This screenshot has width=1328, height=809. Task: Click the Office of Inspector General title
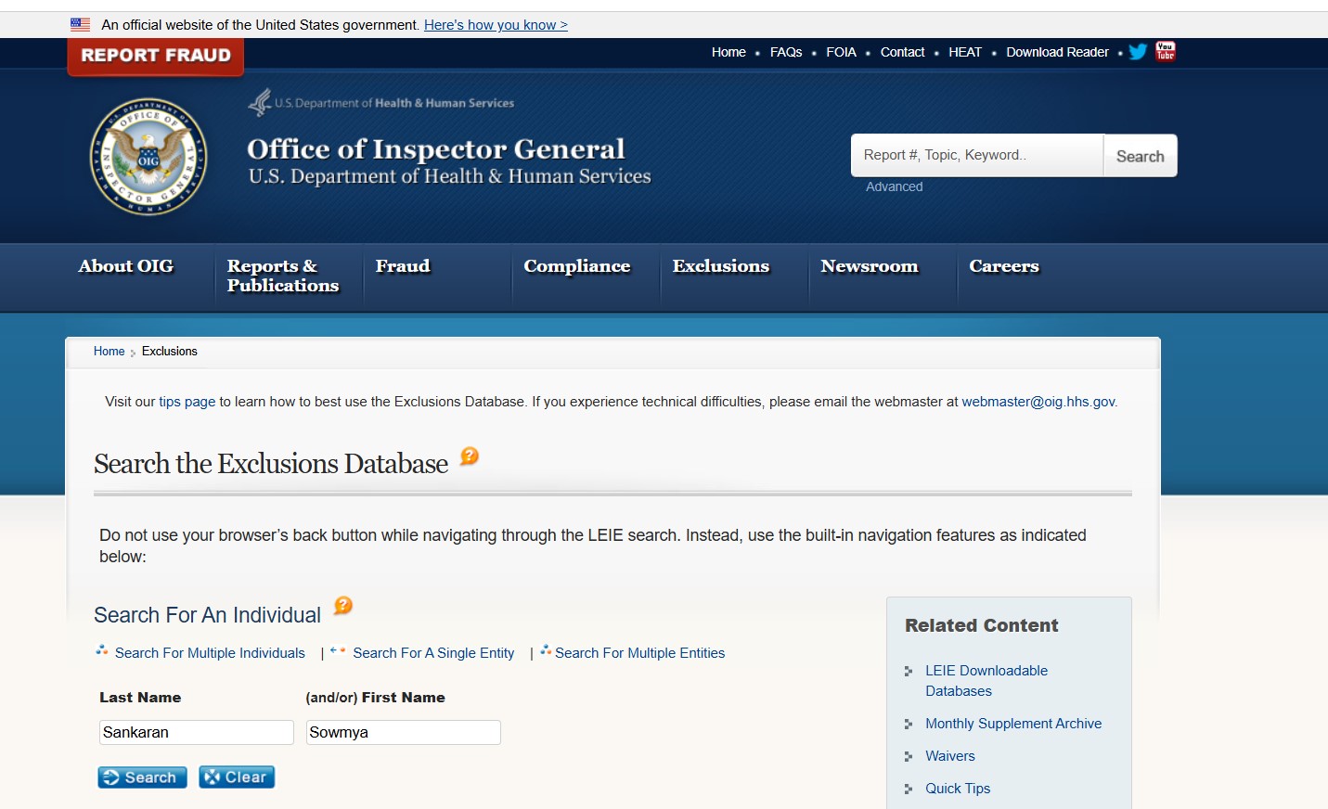tap(436, 148)
